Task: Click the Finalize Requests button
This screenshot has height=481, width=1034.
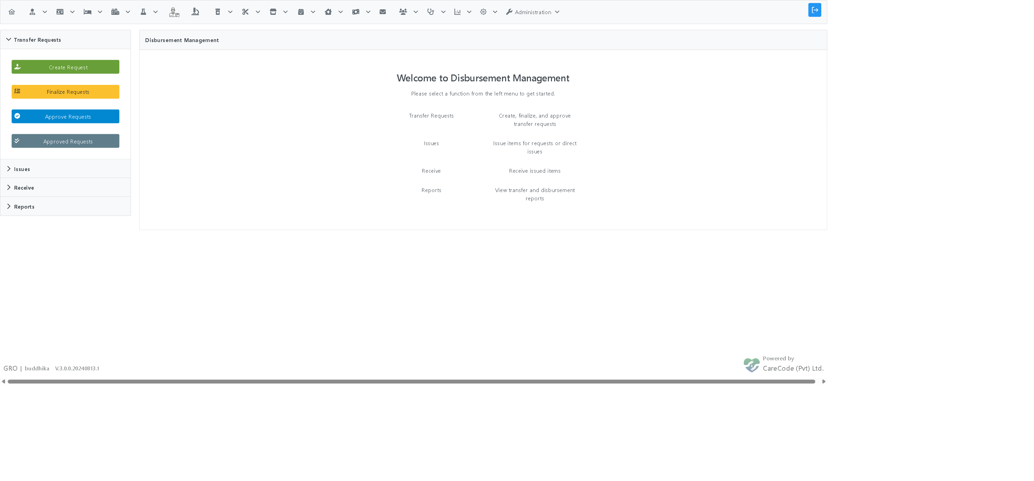Action: tap(66, 92)
